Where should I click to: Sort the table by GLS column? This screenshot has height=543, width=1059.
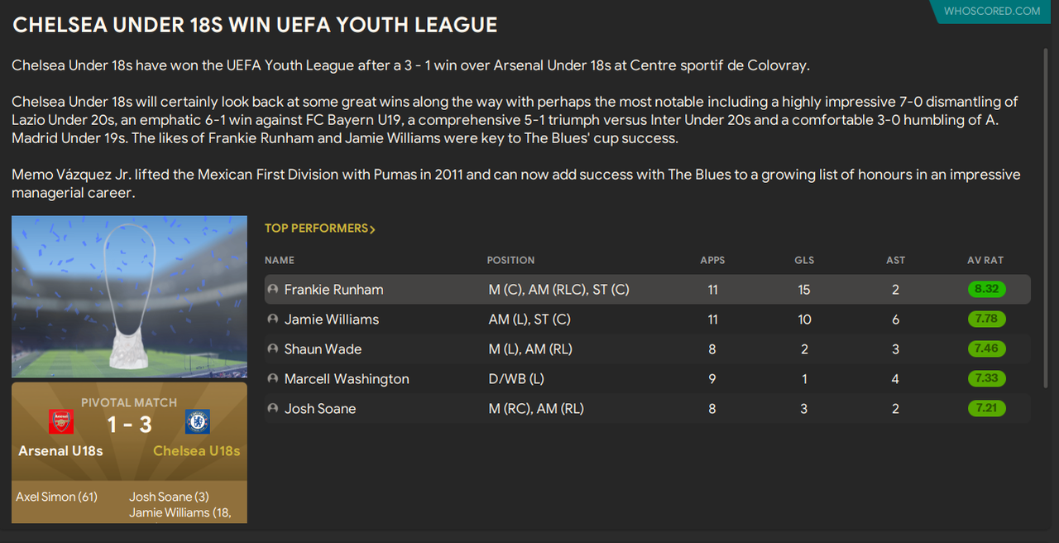point(804,260)
